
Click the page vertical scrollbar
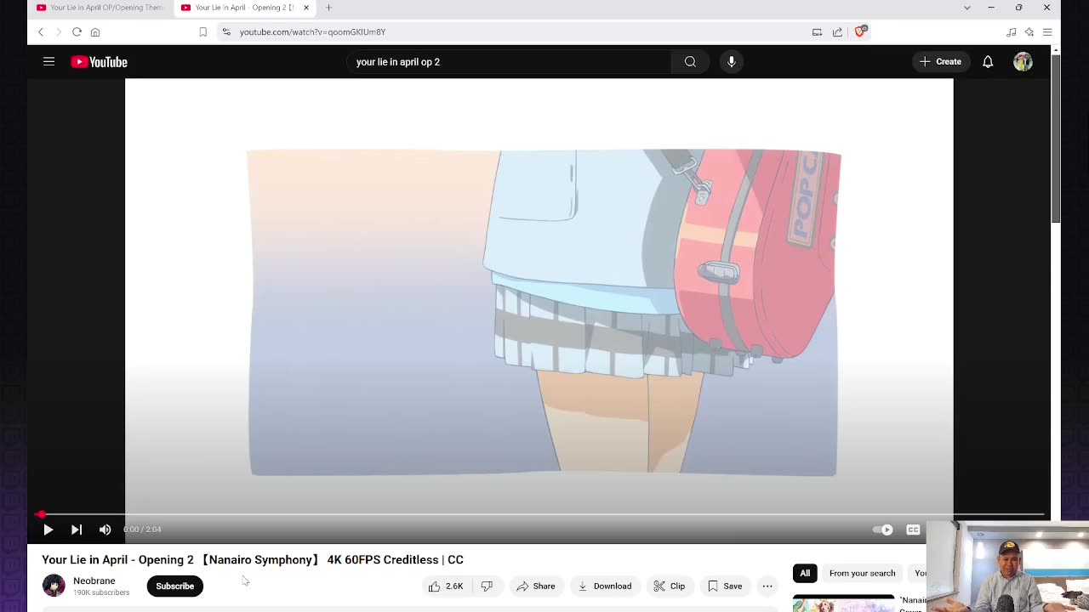tap(1055, 140)
